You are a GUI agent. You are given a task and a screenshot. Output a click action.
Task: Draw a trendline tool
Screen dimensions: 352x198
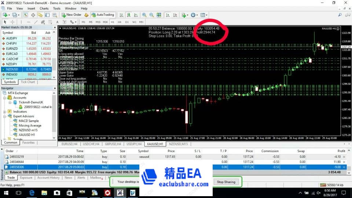click(36, 22)
